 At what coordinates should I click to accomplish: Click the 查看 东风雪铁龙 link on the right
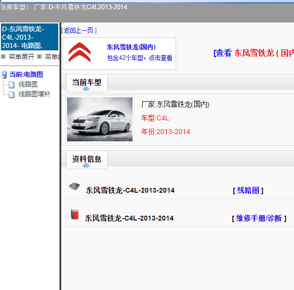tap(254, 53)
